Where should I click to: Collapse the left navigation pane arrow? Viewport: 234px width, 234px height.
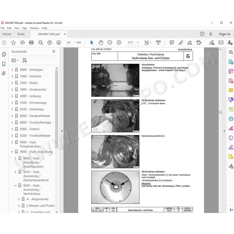pos(62,131)
